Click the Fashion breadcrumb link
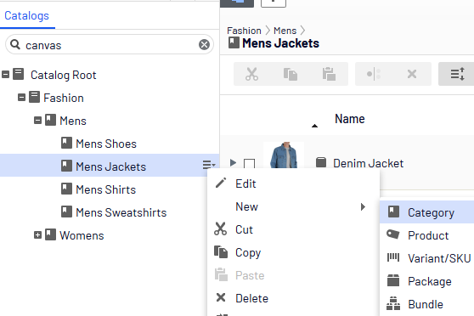This screenshot has height=316, width=474. [244, 31]
